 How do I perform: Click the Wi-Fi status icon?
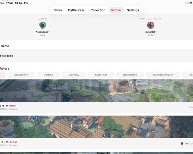point(191,3)
